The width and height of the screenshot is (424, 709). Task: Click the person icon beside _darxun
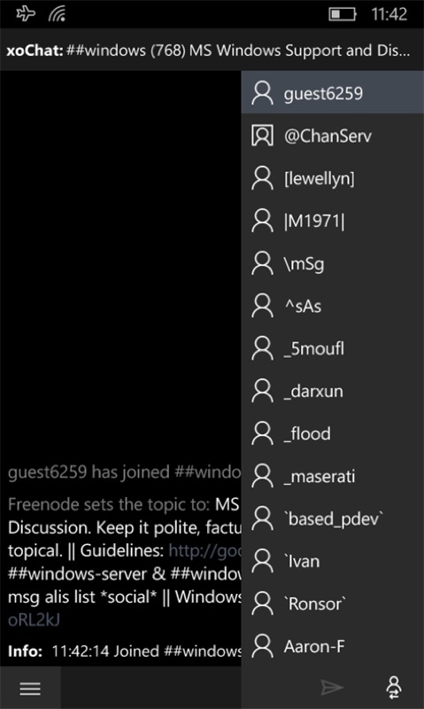coord(262,391)
